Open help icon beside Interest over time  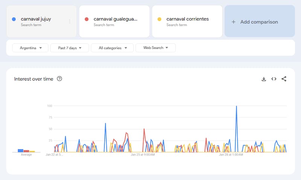click(x=59, y=79)
